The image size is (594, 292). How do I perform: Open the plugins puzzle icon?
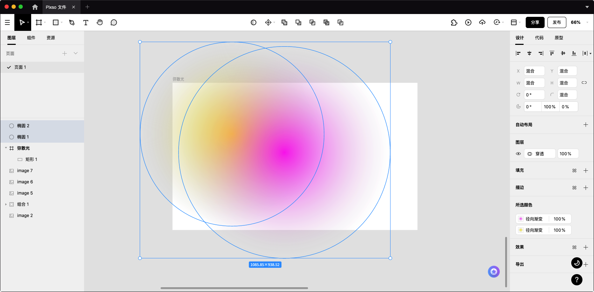click(x=454, y=22)
